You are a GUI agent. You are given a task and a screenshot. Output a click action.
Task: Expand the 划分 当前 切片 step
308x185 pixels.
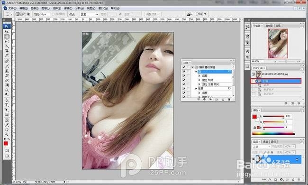199,84
